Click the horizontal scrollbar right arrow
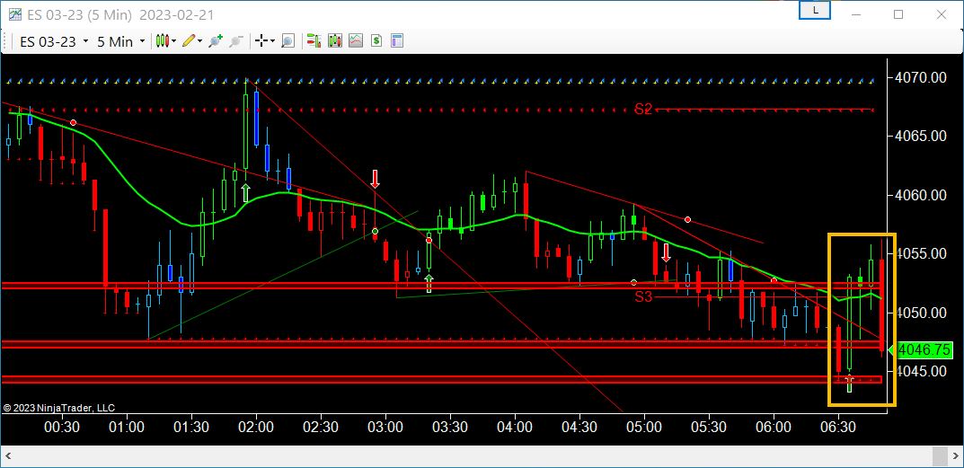The height and width of the screenshot is (468, 964). tap(955, 456)
